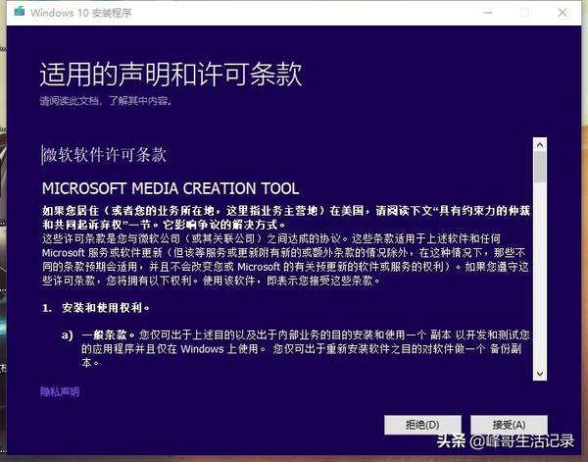
Task: Click the page title 适用的声明和许可条款
Action: [x=171, y=74]
